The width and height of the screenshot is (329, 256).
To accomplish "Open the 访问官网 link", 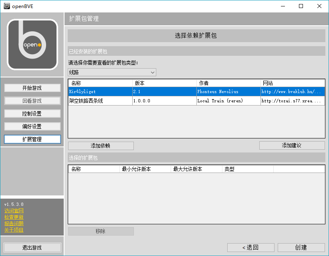I will [14, 211].
